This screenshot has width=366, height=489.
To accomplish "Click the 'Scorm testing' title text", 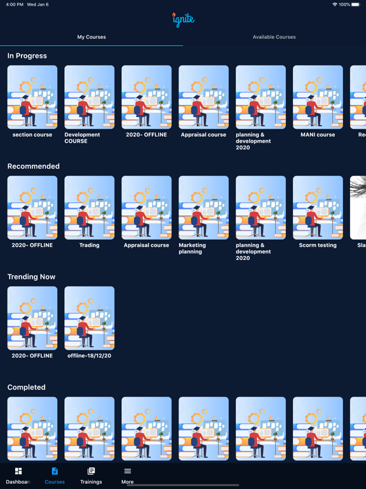I will pyautogui.click(x=318, y=245).
